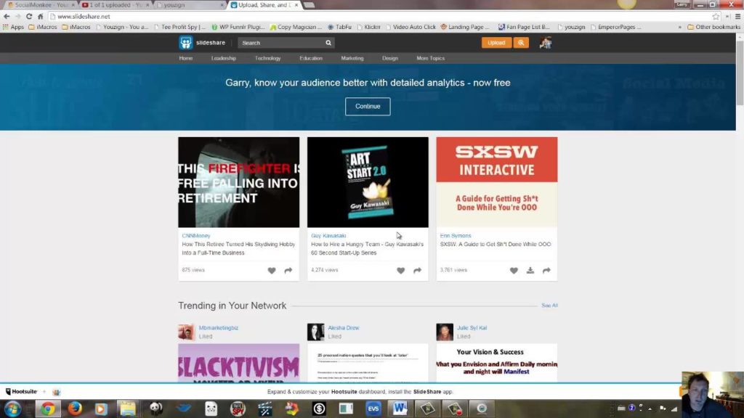
Task: Click the browser back arrow
Action: pyautogui.click(x=7, y=16)
